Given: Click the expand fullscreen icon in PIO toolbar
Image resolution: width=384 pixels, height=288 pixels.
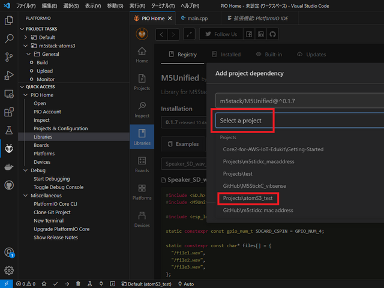Looking at the screenshot, I should (x=189, y=34).
